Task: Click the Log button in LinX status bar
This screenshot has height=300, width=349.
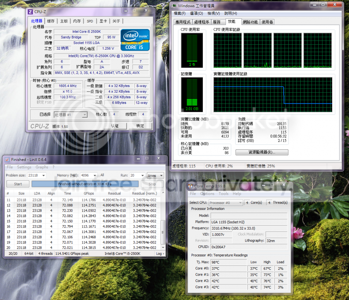Action: [160, 254]
